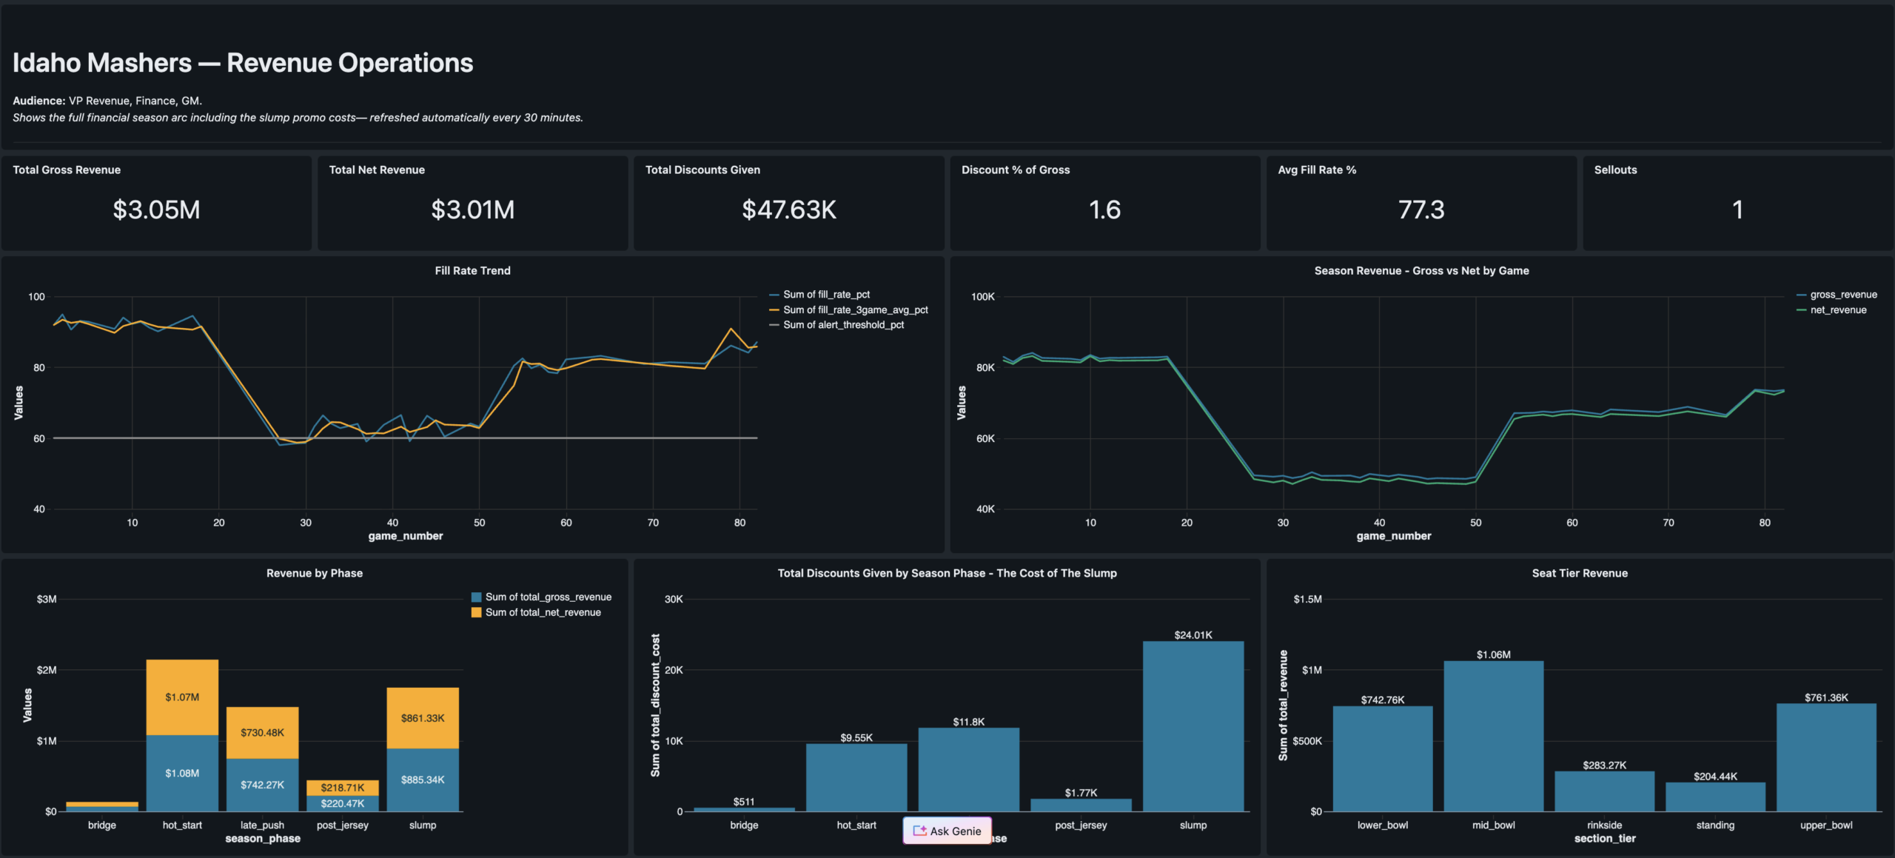The height and width of the screenshot is (858, 1895).
Task: Click the late_push $742.27K segment
Action: pos(263,785)
